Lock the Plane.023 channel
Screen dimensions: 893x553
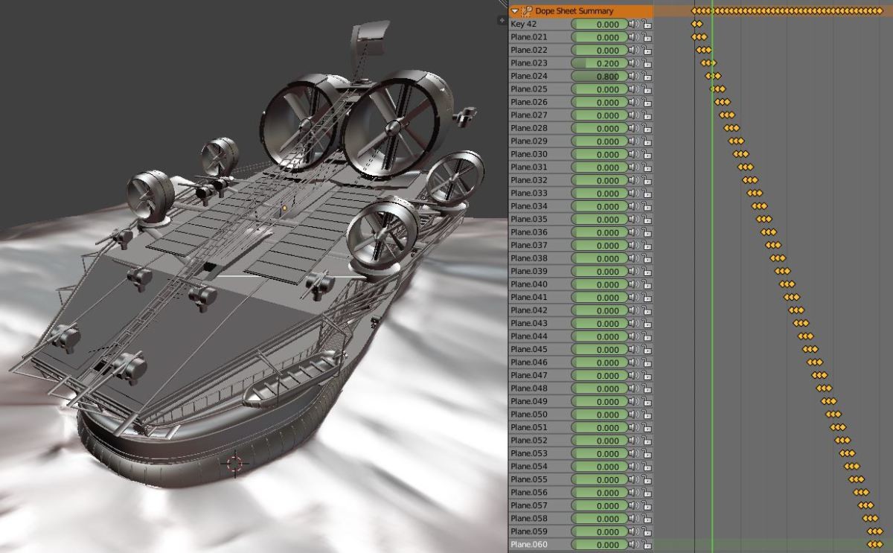(647, 63)
